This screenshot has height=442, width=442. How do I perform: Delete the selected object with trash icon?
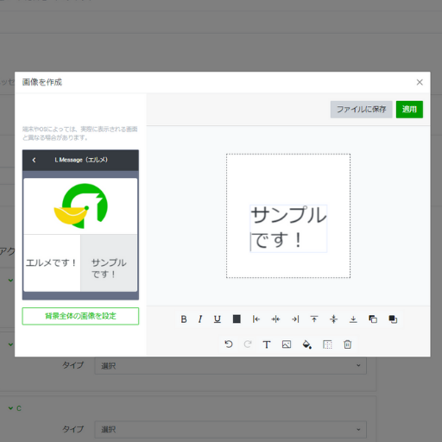click(x=347, y=344)
